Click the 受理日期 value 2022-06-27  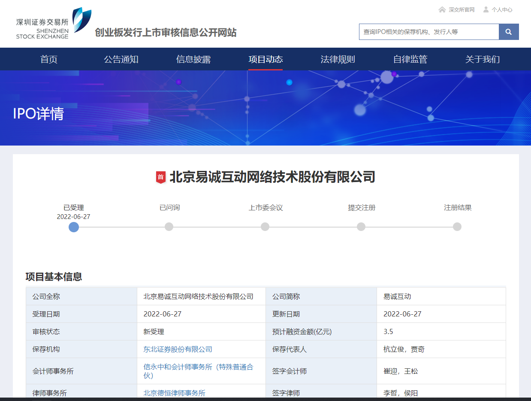pyautogui.click(x=162, y=314)
